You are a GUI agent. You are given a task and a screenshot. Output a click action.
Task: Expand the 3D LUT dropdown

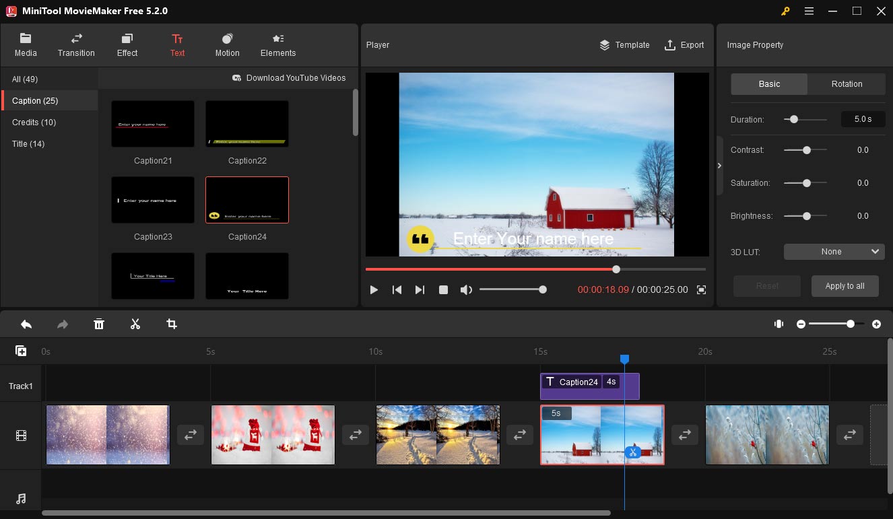pyautogui.click(x=834, y=252)
